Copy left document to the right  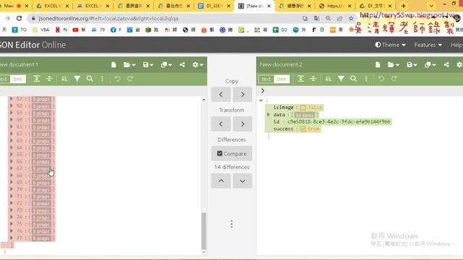[x=242, y=95]
